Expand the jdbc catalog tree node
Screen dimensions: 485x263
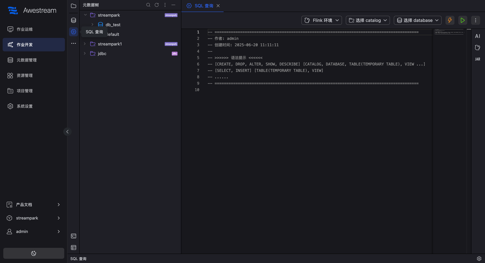coord(85,54)
